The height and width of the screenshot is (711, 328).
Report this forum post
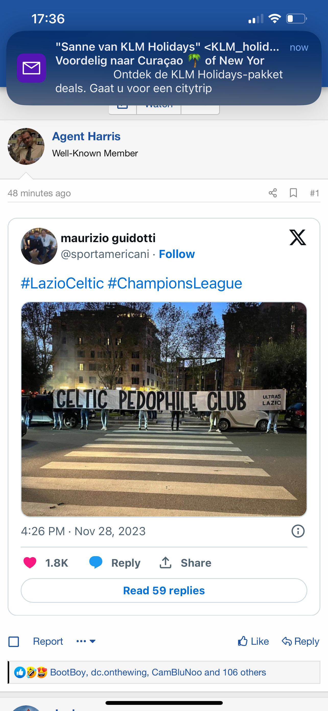pos(48,641)
